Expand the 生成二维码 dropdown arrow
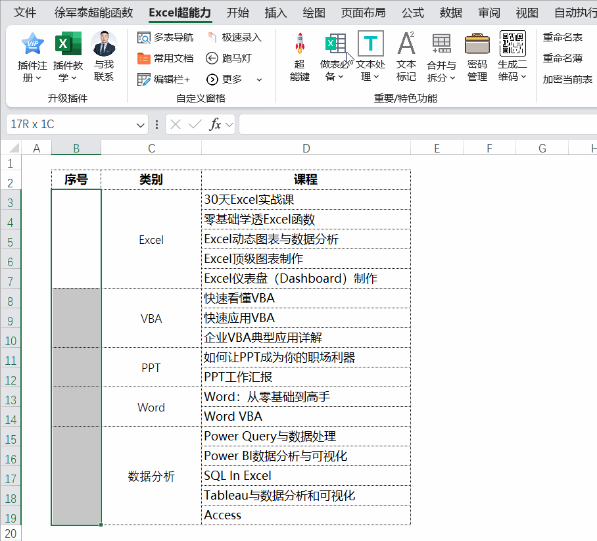Image resolution: width=597 pixels, height=541 pixels. coord(523,77)
